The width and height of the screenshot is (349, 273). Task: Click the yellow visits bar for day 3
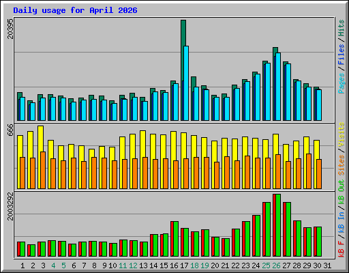pos(40,139)
